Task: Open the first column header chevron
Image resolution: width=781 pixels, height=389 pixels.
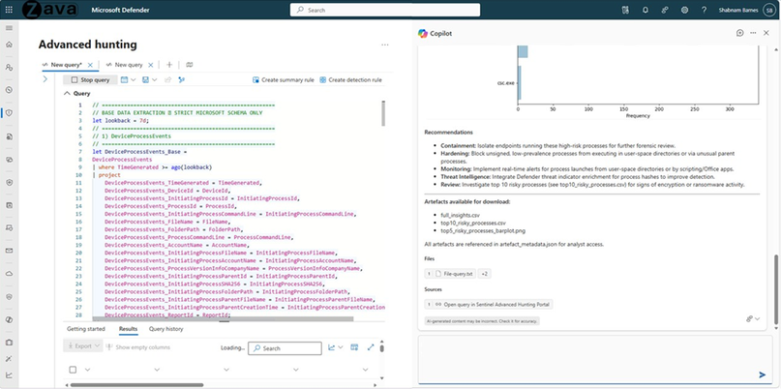Action: (88, 370)
